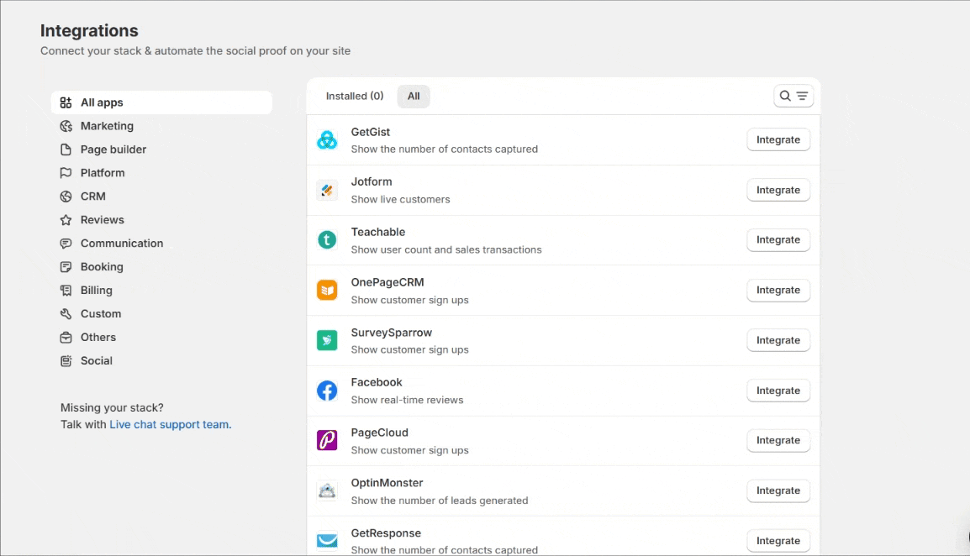This screenshot has width=970, height=556.
Task: Open the Billing category
Action: 97,291
